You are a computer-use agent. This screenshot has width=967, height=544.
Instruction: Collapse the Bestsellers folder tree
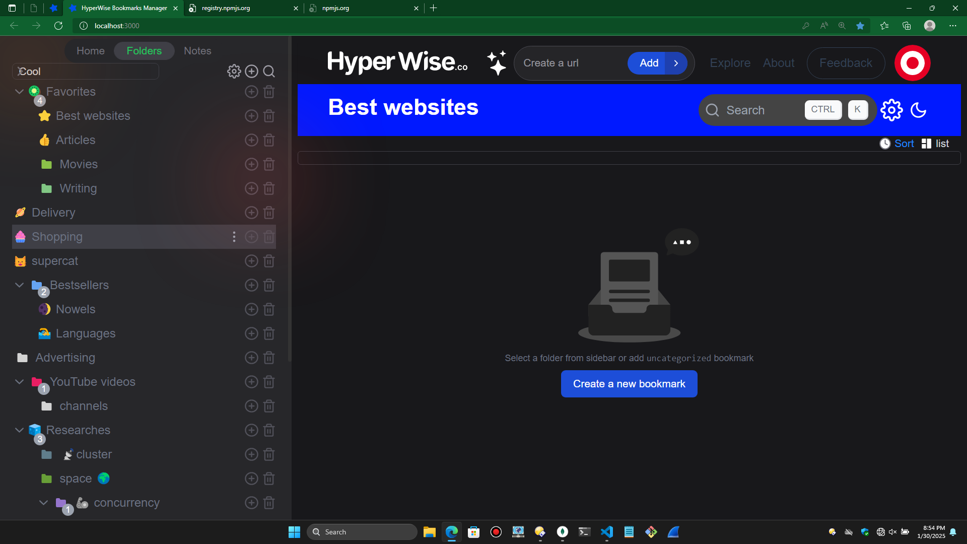[19, 285]
